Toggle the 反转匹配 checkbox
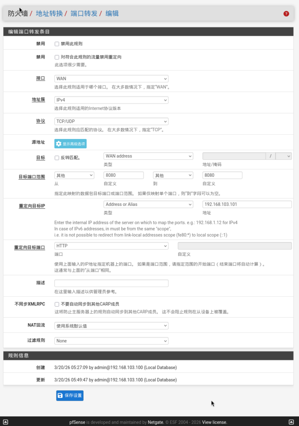Image resolution: width=299 pixels, height=426 pixels. coord(57,158)
